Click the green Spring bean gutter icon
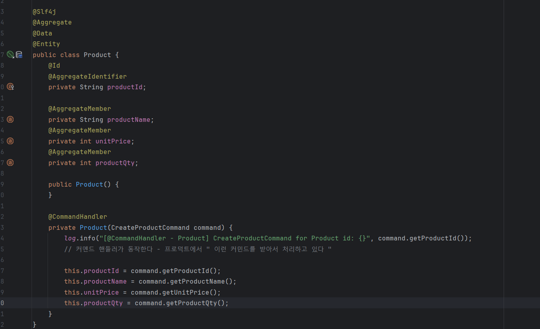The width and height of the screenshot is (540, 329). pyautogui.click(x=10, y=55)
